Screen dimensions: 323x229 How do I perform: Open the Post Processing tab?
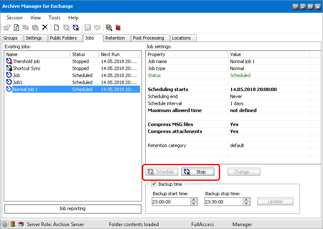(x=148, y=38)
